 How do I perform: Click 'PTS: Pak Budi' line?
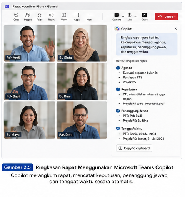coord(132,116)
